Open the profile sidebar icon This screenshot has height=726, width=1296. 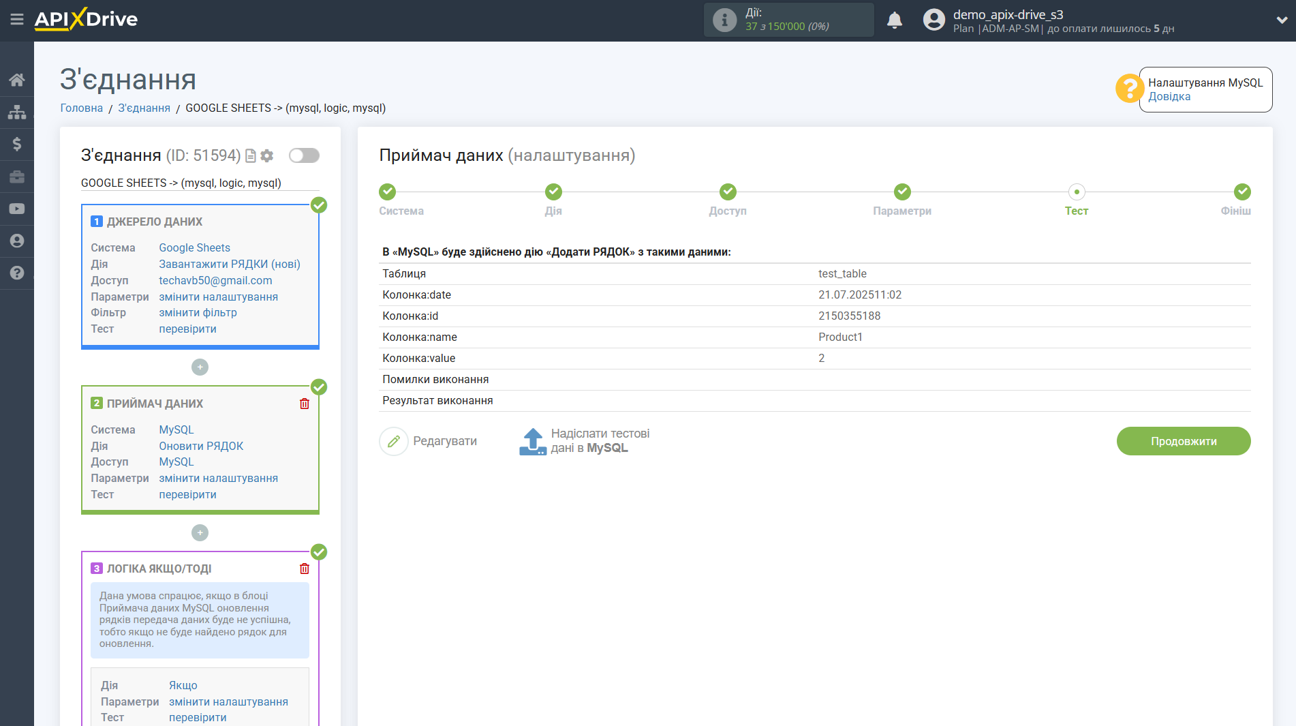[x=17, y=241]
